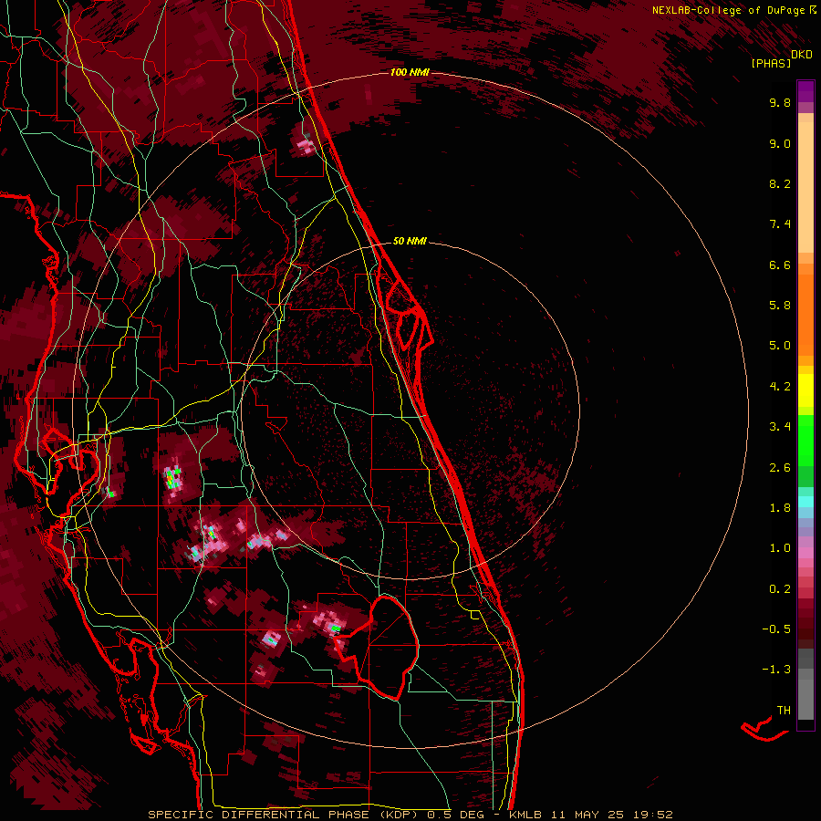The height and width of the screenshot is (821, 821).
Task: Pick the purple swatch atop the color bar
Action: 805,91
